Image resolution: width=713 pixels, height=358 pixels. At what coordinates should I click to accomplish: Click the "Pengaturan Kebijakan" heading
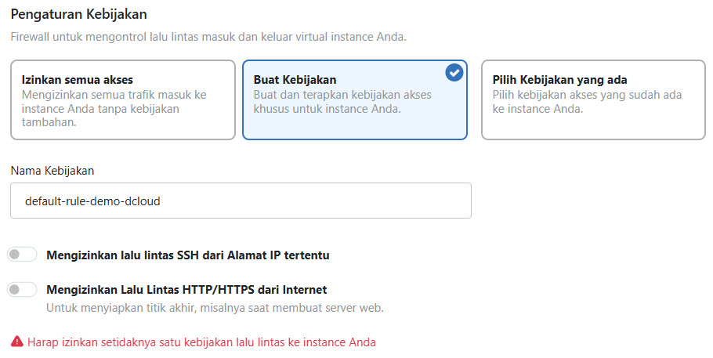tap(78, 14)
